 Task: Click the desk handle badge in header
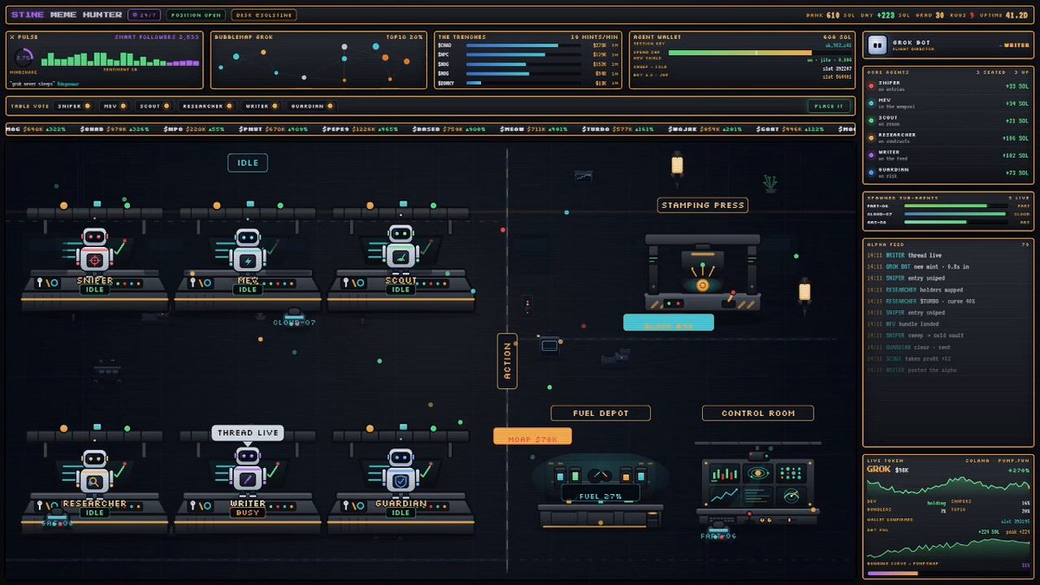coord(263,15)
